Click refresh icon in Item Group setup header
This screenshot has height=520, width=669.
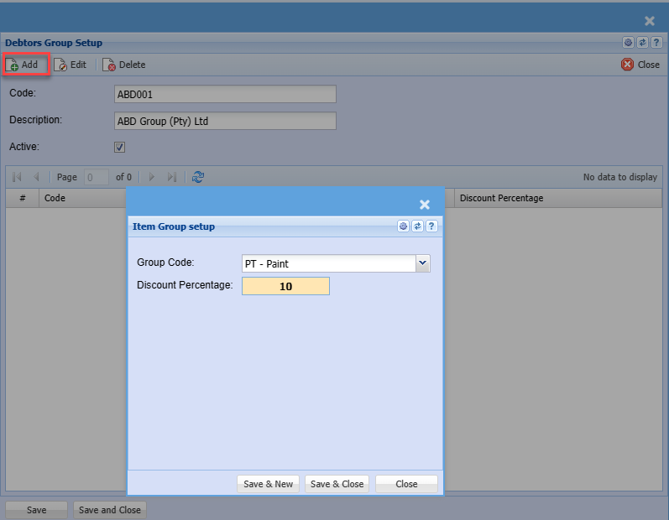pos(417,226)
